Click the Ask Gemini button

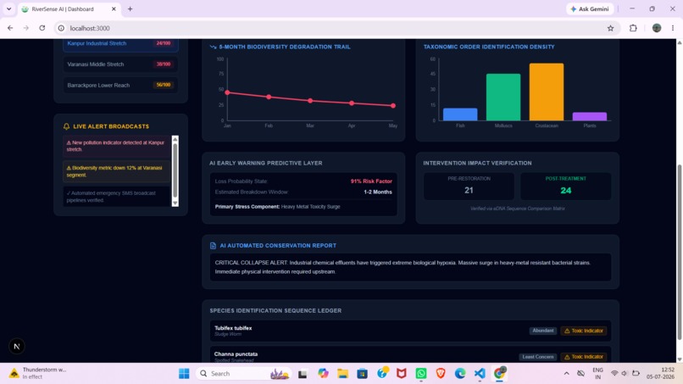click(589, 8)
